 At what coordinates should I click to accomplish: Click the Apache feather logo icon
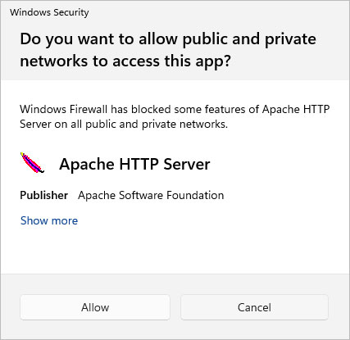point(32,163)
